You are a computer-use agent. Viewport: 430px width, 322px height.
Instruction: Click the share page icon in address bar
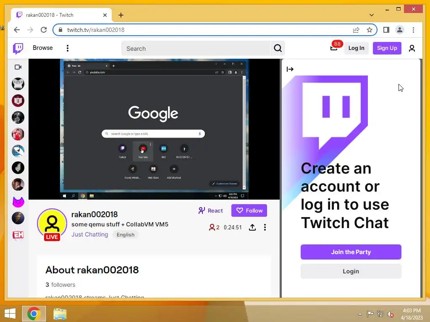pos(356,30)
